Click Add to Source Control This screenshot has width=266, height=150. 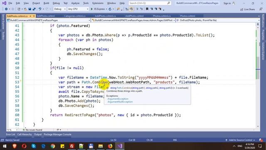(x=240, y=140)
